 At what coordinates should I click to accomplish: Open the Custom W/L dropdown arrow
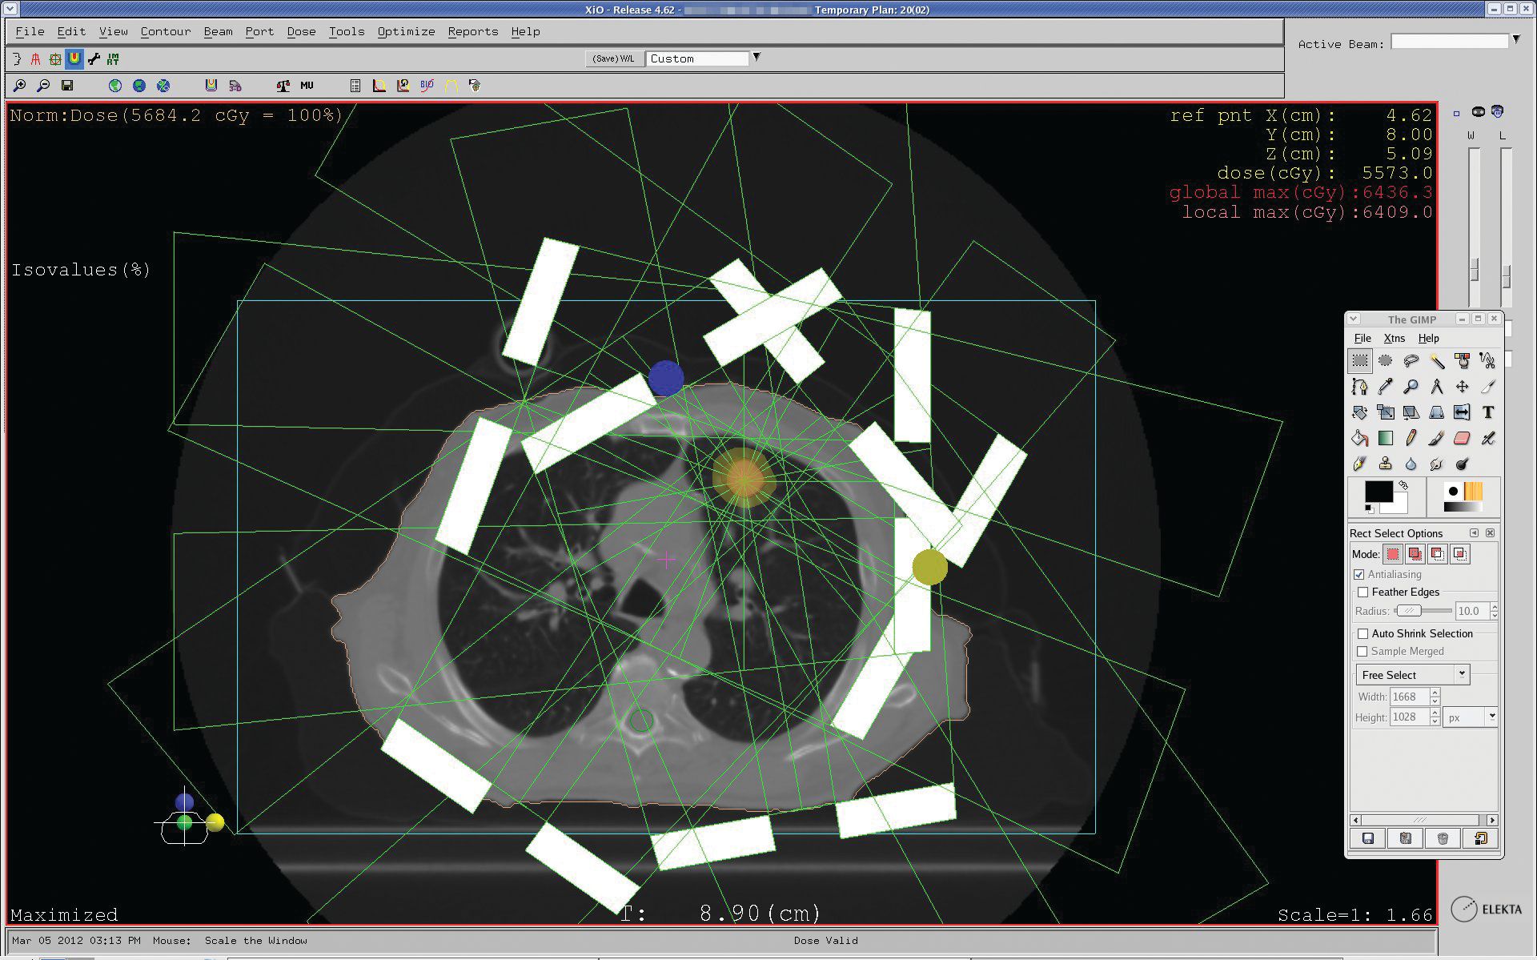click(756, 58)
